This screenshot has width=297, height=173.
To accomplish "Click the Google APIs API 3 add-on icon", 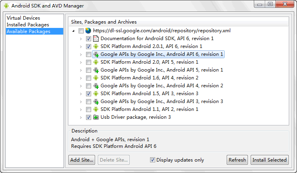I will [x=96, y=101].
